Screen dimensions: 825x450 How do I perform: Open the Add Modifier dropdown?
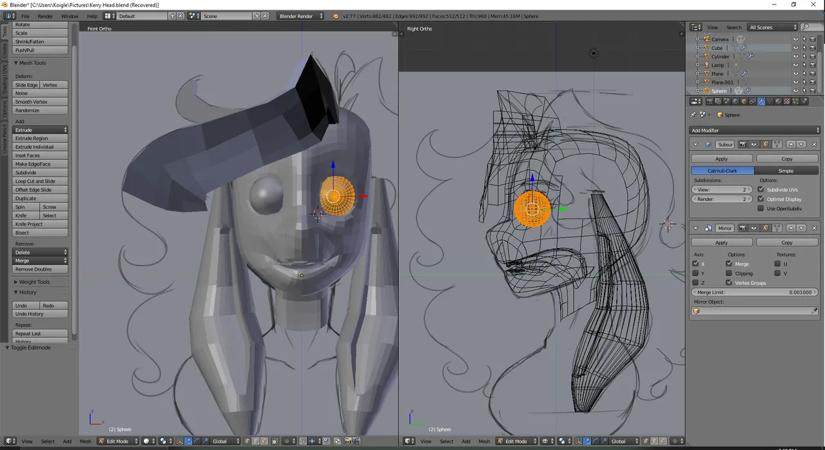pos(755,130)
